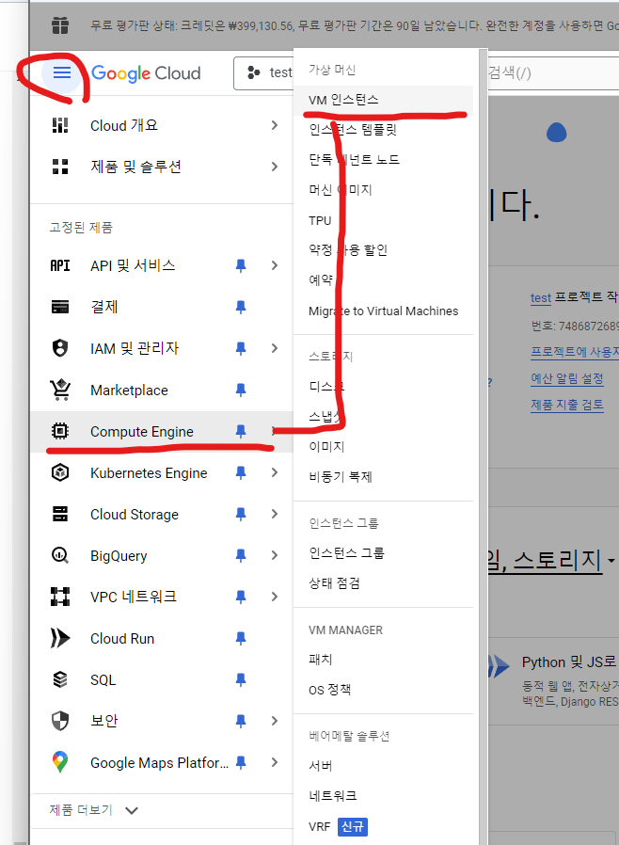Expand the IAM 및 관리자 submenu arrow
The image size is (619, 845).
point(275,348)
